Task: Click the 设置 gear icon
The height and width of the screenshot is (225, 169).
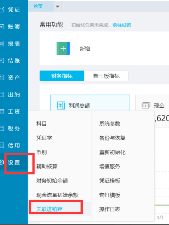Action: pyautogui.click(x=2, y=162)
